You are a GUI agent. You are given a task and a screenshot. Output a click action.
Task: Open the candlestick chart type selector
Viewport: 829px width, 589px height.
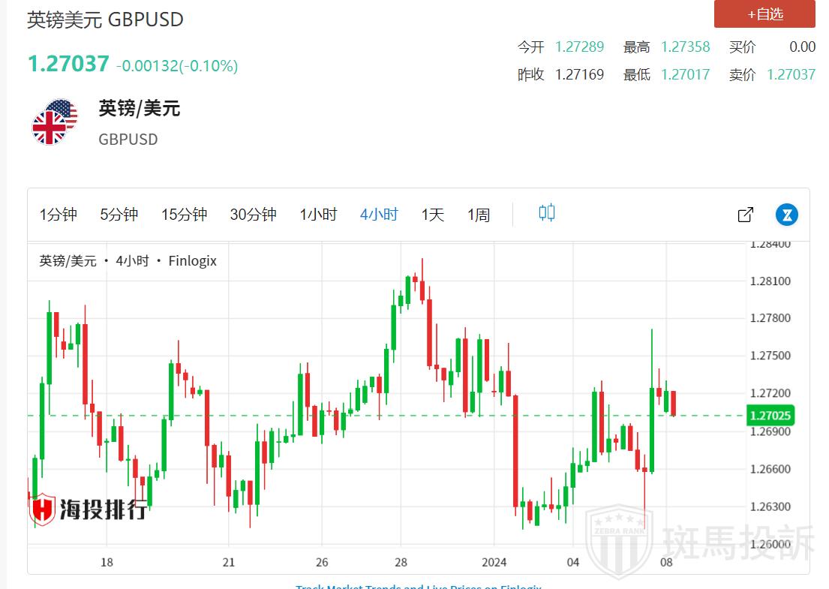click(547, 214)
